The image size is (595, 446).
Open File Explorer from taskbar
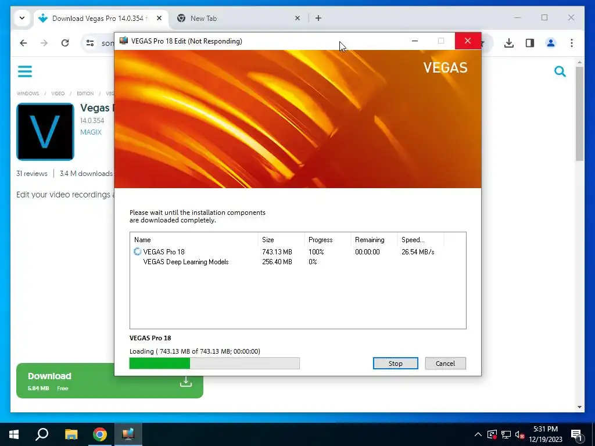(71, 434)
